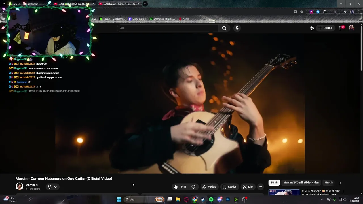Open Discord from taskbar

point(220,199)
